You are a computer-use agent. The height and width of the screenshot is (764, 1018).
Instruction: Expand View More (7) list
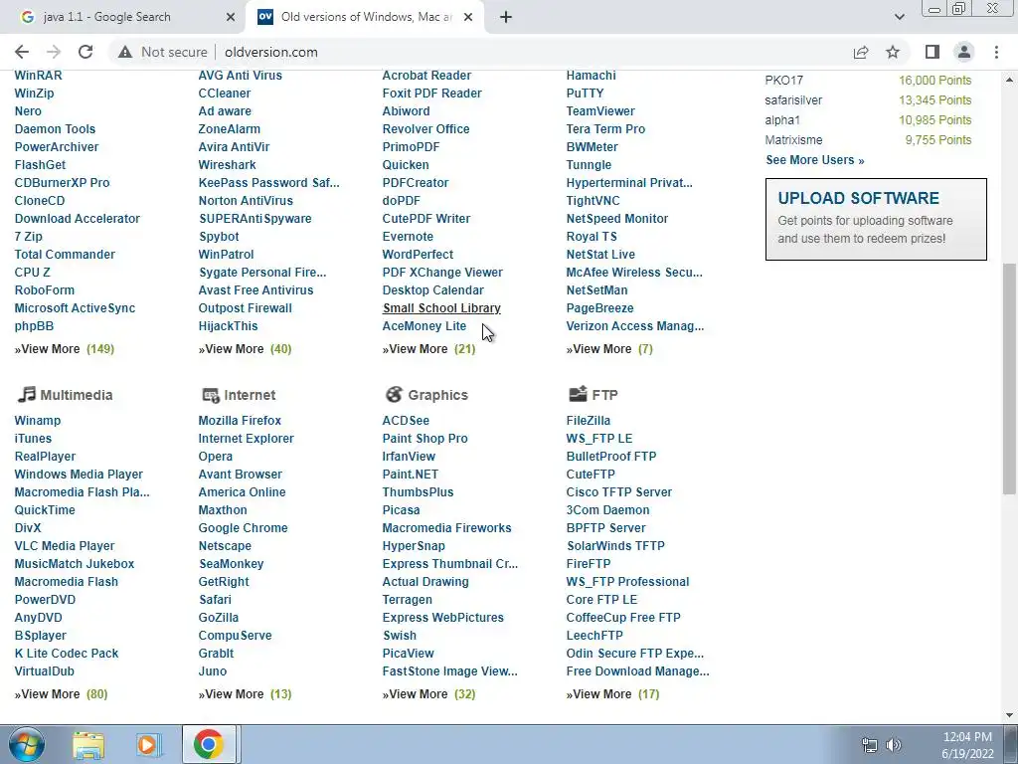pyautogui.click(x=609, y=349)
